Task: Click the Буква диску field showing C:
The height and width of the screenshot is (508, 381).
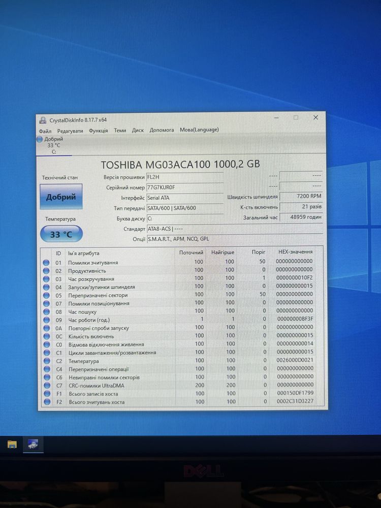Action: [x=185, y=218]
